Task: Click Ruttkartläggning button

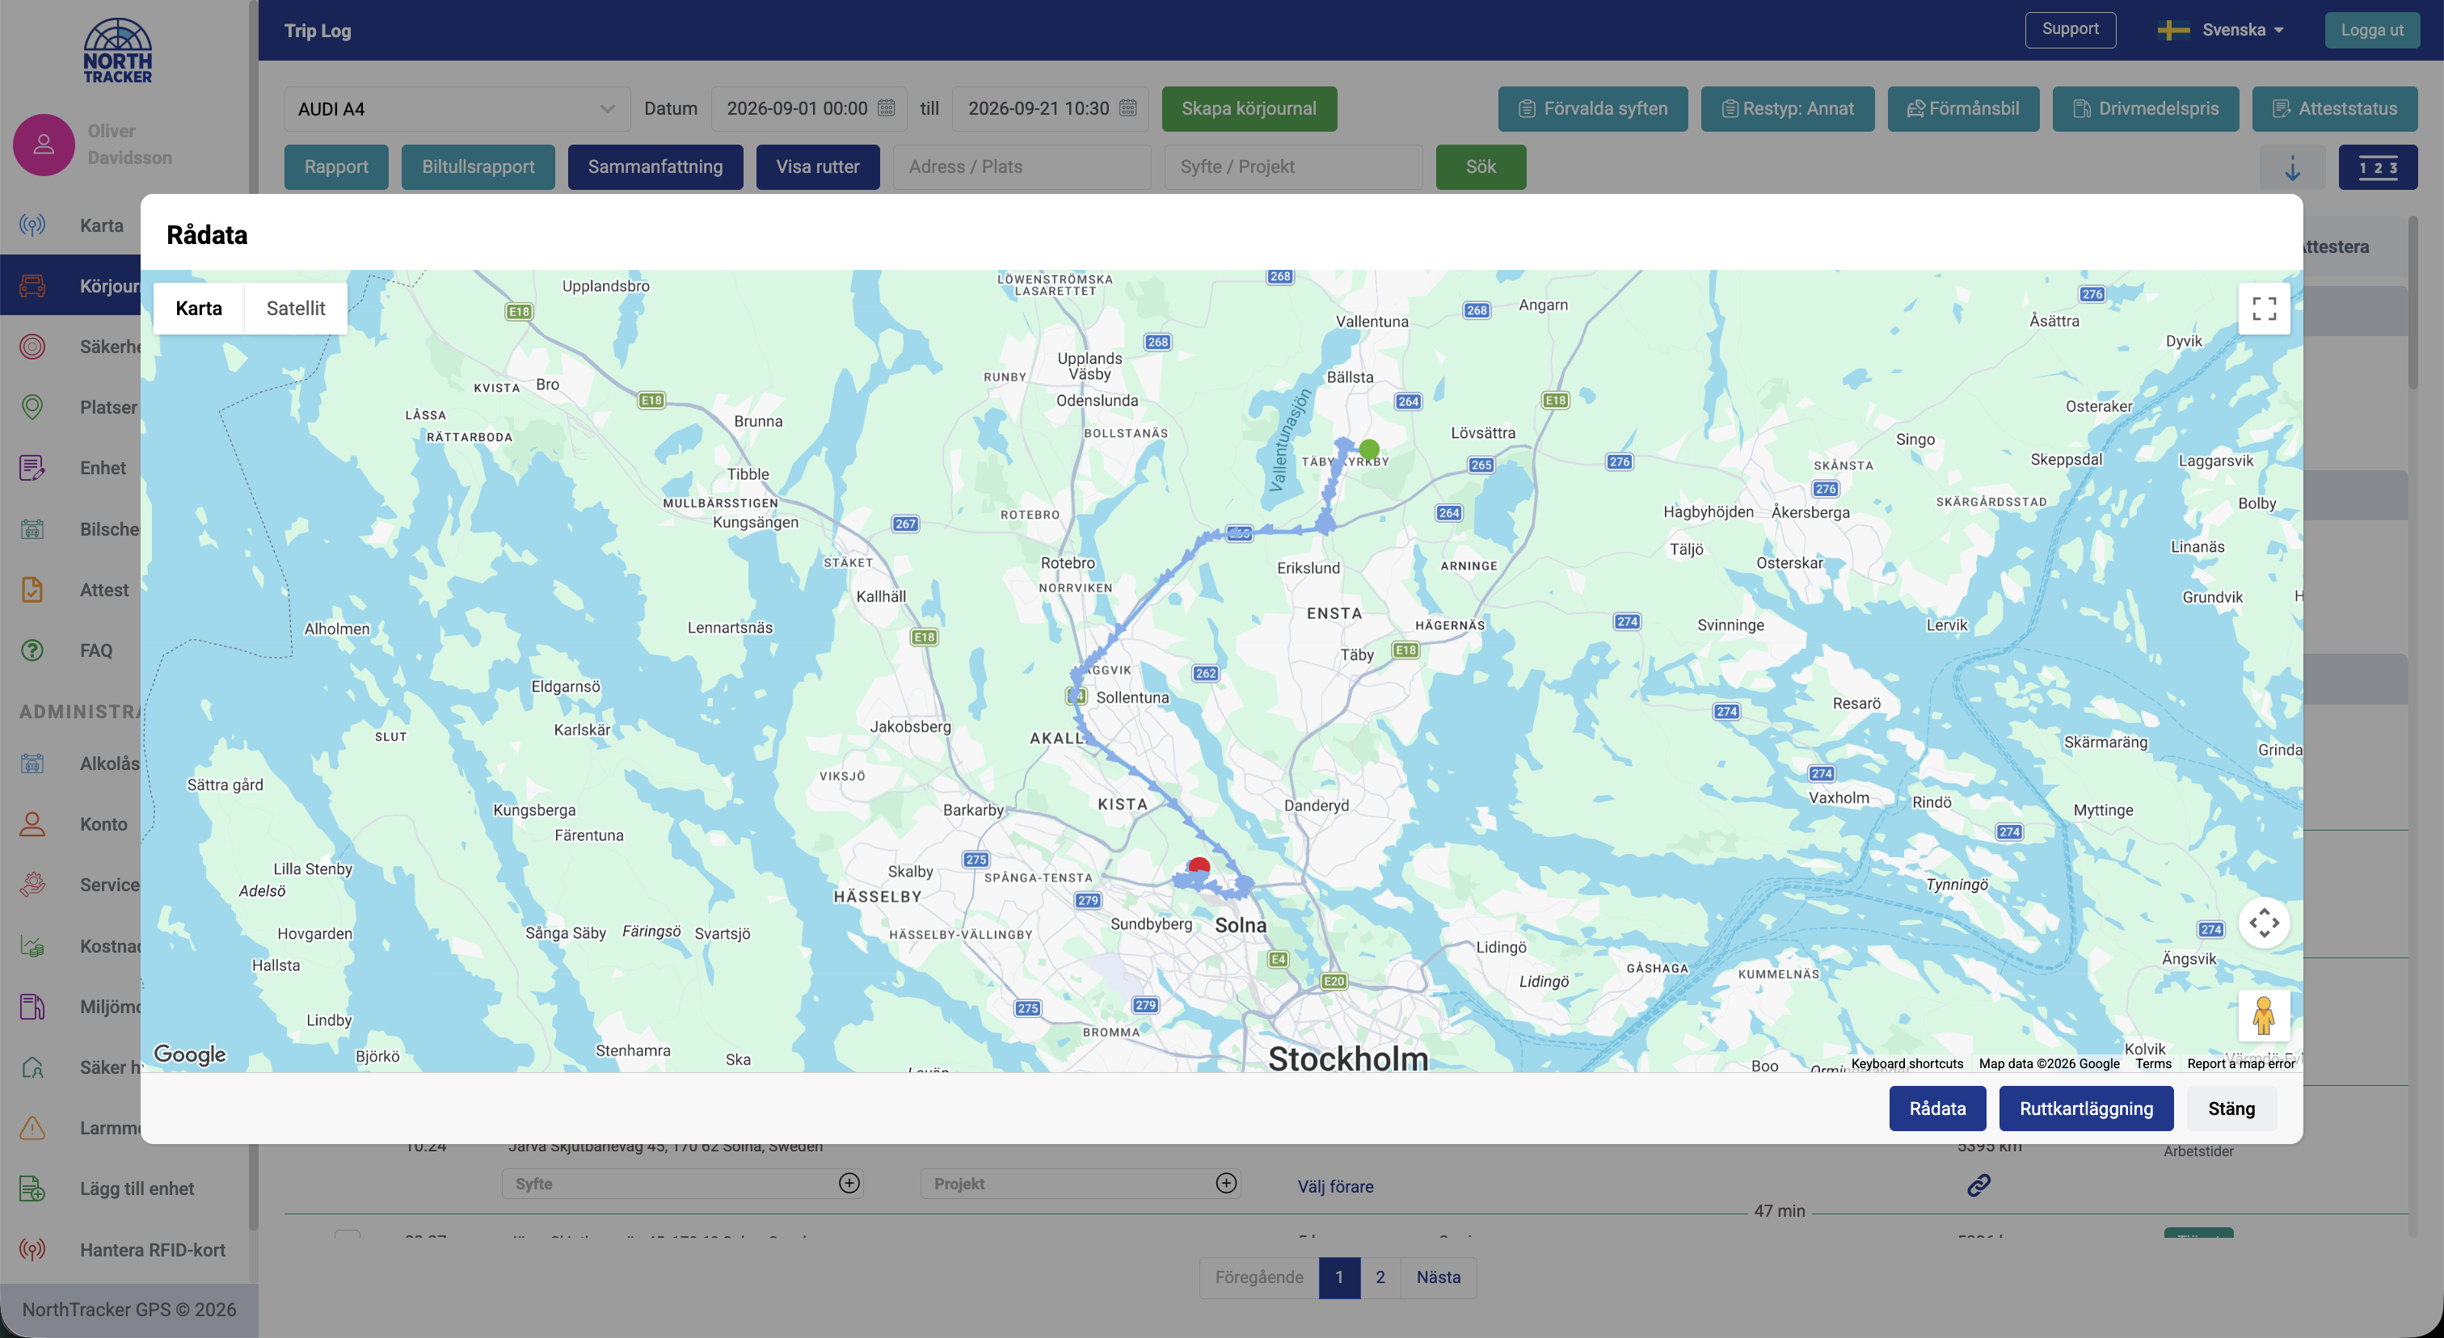Action: [x=2086, y=1109]
